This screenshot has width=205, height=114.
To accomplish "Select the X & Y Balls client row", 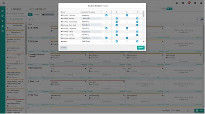I will pyautogui.click(x=34, y=28).
